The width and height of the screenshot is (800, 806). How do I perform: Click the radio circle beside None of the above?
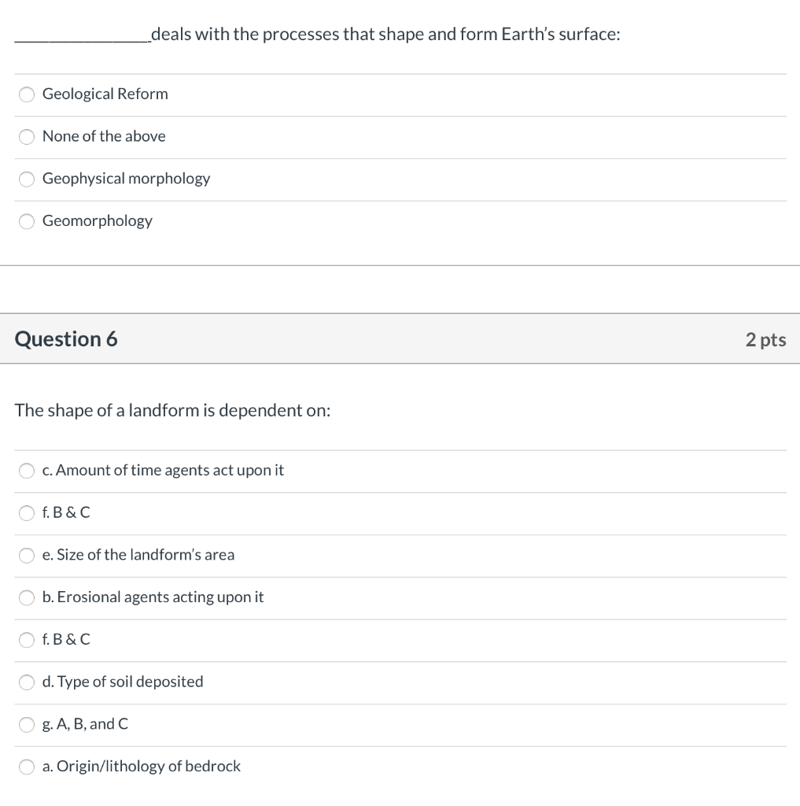pyautogui.click(x=26, y=136)
